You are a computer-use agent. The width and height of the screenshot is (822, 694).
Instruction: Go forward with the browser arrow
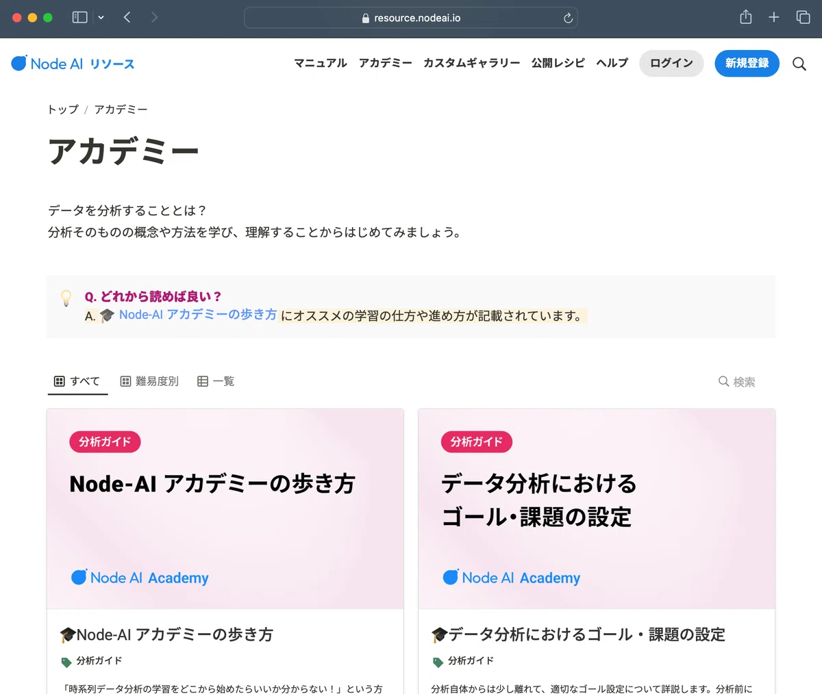(154, 17)
